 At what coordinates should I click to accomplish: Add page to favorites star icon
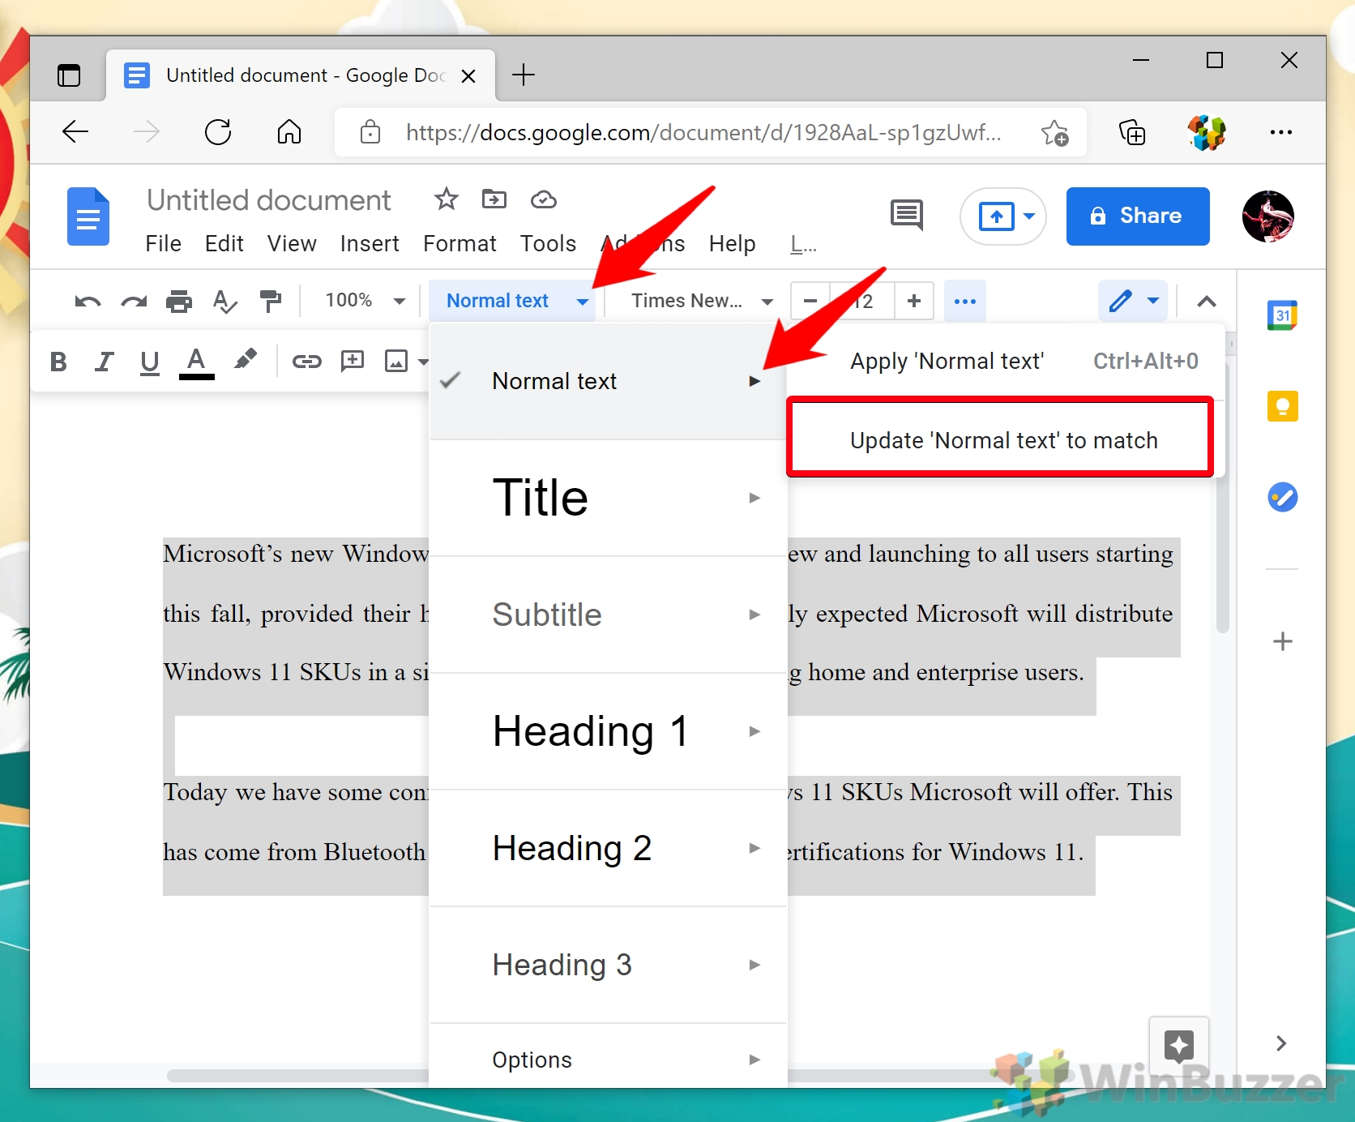tap(1055, 132)
